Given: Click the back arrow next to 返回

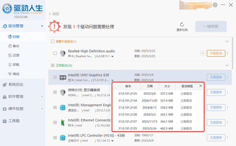Looking at the screenshot, I should click(x=50, y=14).
